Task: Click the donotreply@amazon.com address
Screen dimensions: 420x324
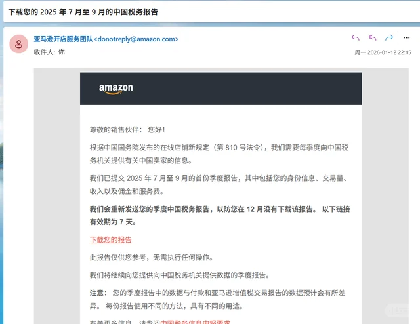Action: pos(137,39)
